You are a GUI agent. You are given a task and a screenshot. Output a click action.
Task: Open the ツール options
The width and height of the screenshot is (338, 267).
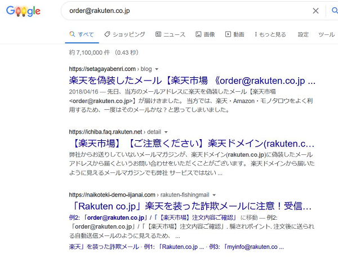327,34
